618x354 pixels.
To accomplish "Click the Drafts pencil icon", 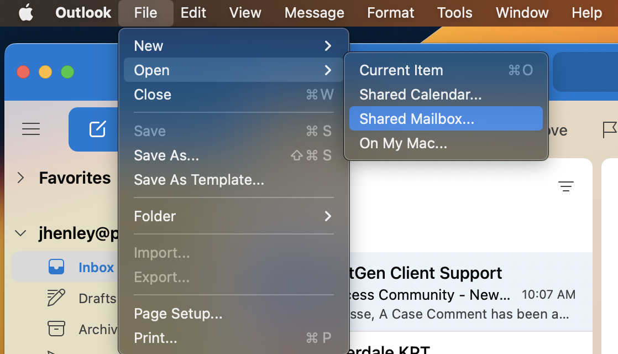I will tap(56, 298).
